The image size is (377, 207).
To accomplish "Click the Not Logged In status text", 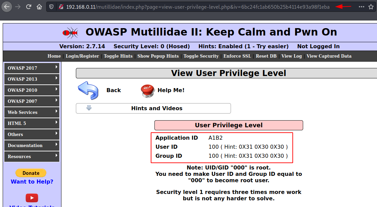I will click(318, 46).
